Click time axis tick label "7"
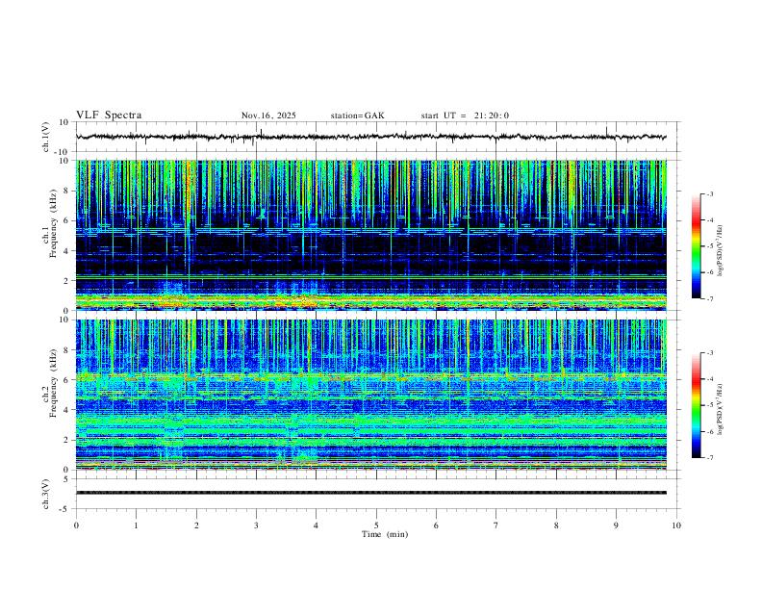Screen dimensions: 762x589 [496, 525]
